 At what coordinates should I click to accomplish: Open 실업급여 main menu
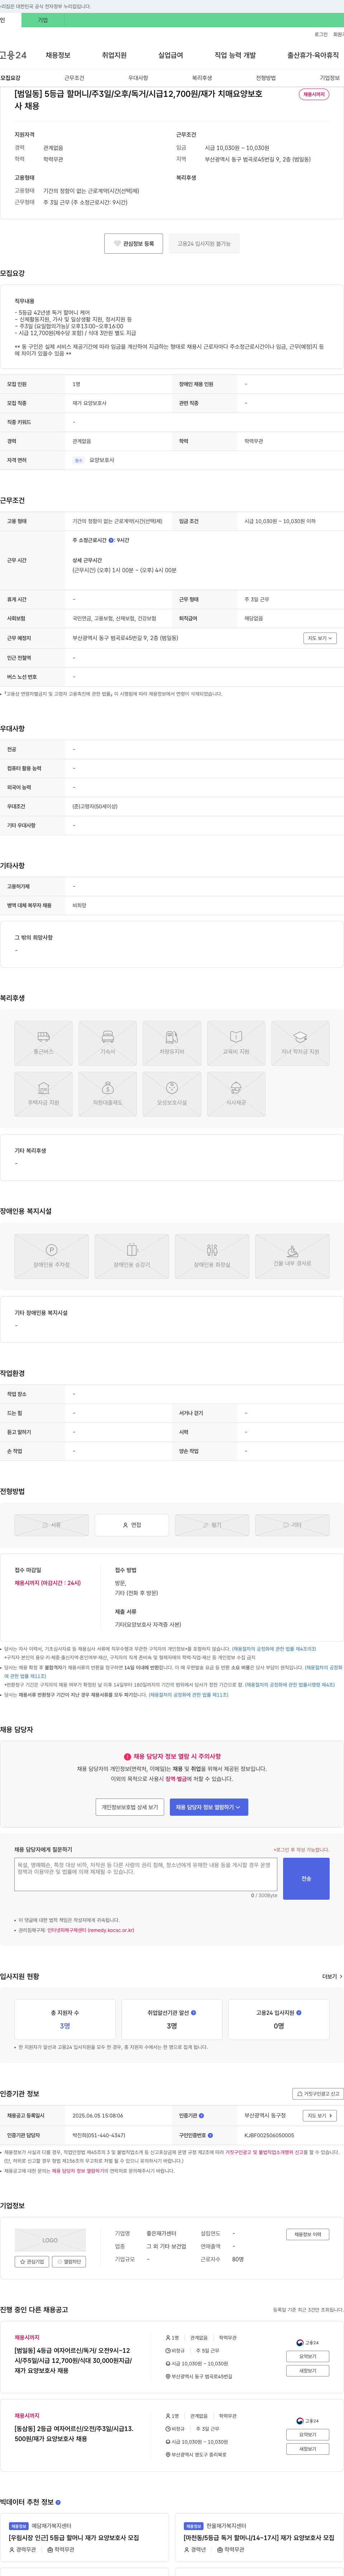coord(171,55)
